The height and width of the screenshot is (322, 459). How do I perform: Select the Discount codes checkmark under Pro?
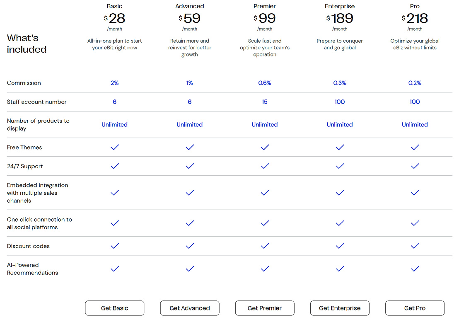(415, 246)
